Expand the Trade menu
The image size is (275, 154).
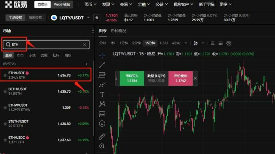coord(126,5)
